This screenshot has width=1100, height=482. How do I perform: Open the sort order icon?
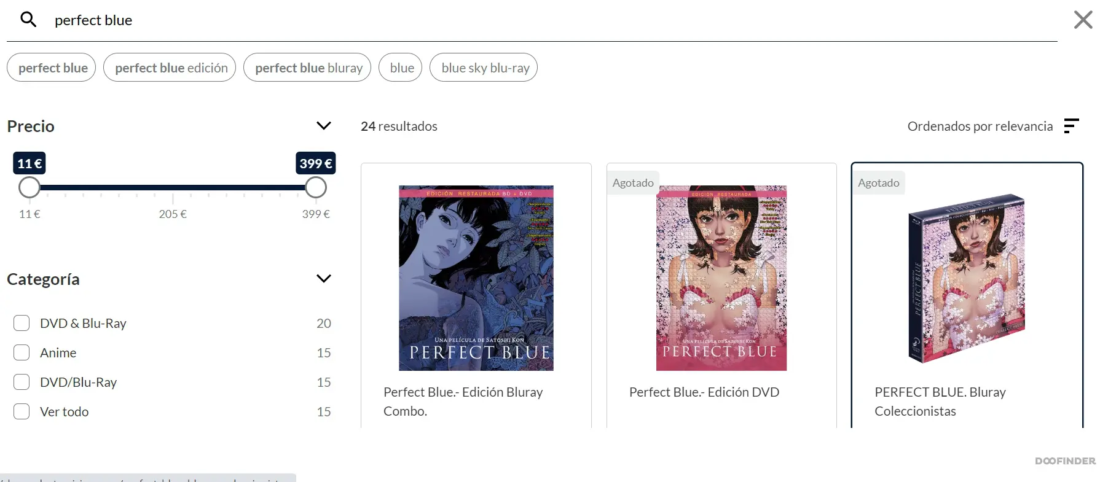click(1071, 126)
